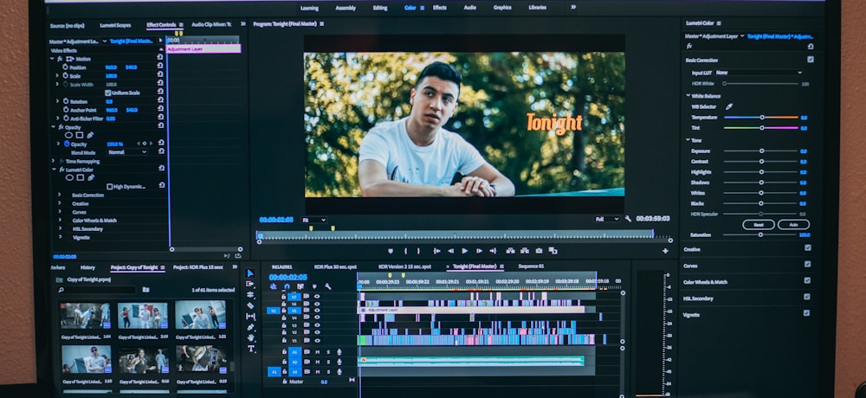Toggle Opacity animation stopwatch
The image size is (866, 398).
(67, 144)
